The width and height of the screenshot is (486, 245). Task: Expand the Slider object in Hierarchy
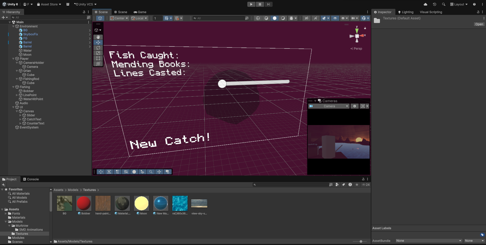point(21,115)
